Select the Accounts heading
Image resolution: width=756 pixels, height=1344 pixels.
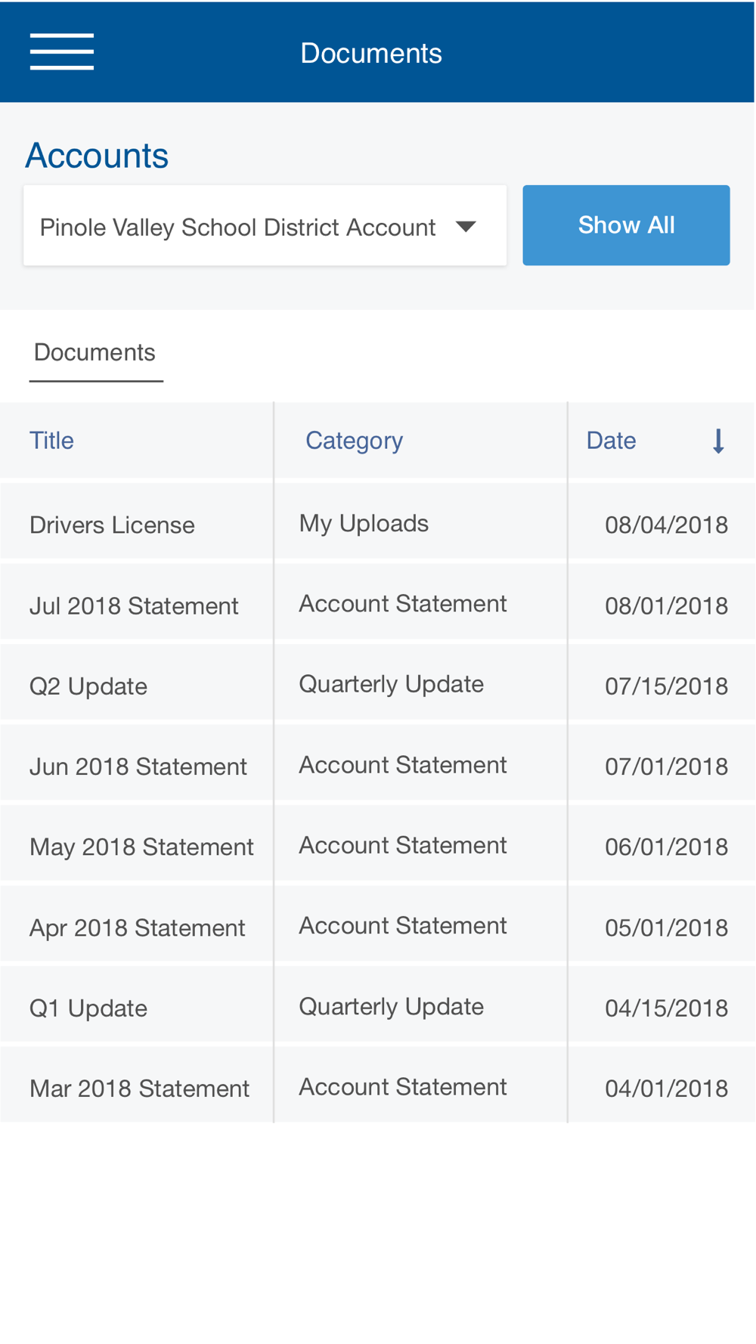97,156
